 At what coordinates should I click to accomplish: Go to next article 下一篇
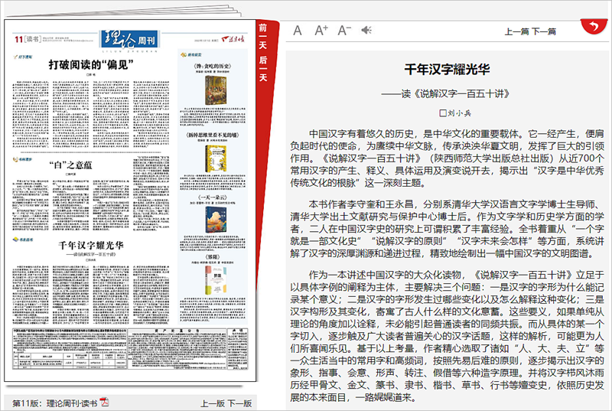544,31
